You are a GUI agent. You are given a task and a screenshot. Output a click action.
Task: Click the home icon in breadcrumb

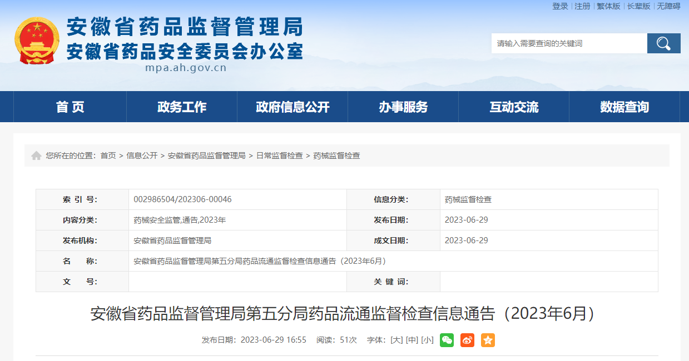point(36,156)
